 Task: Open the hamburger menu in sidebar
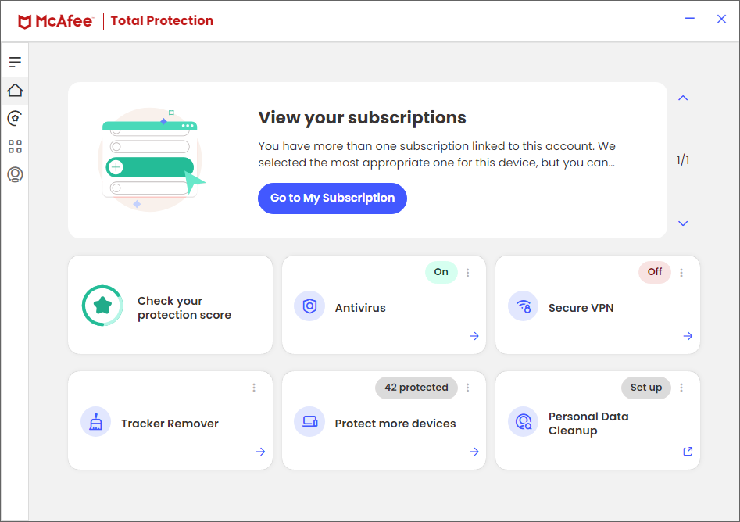(x=15, y=62)
